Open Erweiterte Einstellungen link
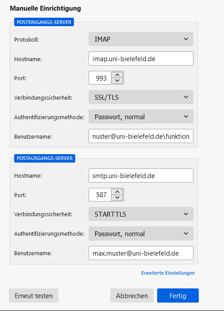This screenshot has width=224, height=311. click(x=168, y=273)
